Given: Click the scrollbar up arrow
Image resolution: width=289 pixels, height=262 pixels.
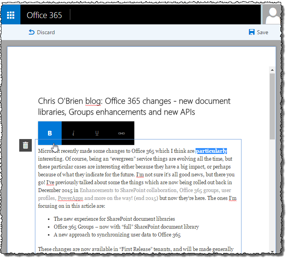Looking at the screenshot, I should click(x=272, y=70).
